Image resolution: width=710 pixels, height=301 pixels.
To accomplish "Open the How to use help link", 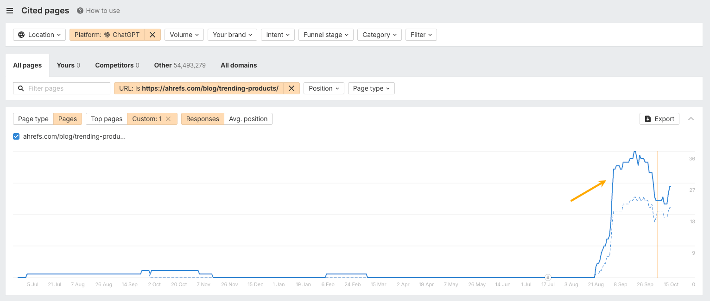I will (98, 11).
